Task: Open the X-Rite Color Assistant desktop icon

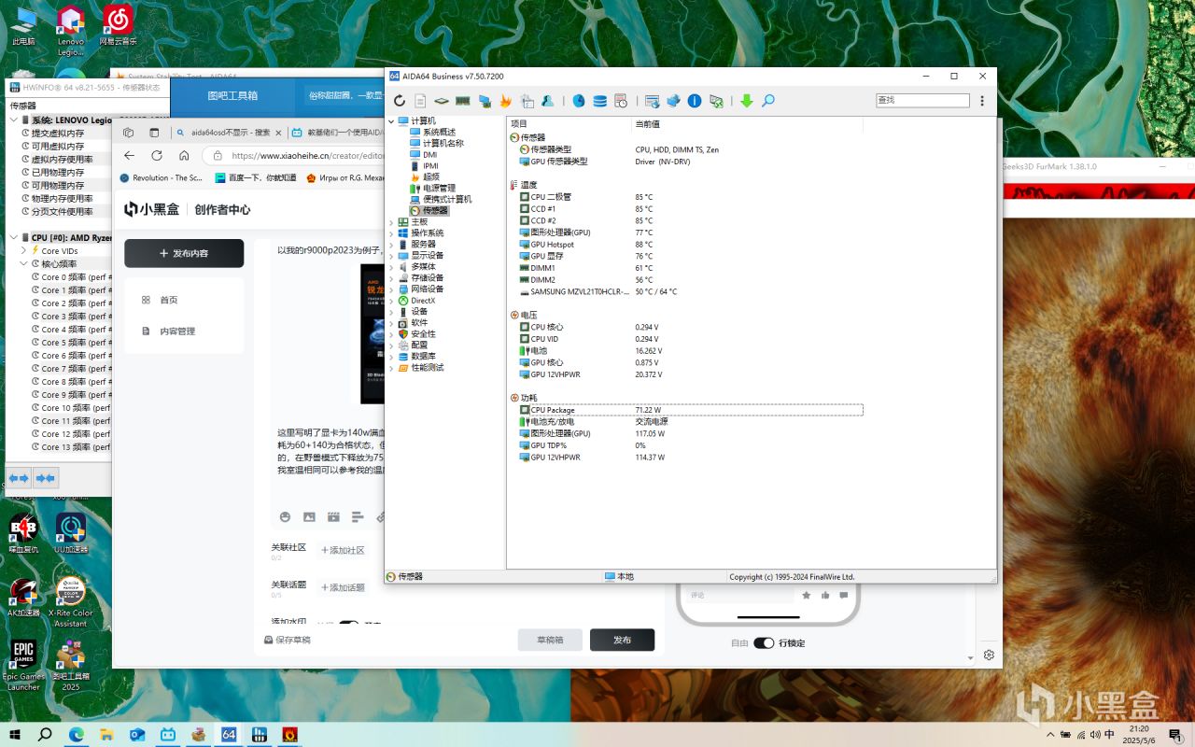Action: [x=71, y=601]
